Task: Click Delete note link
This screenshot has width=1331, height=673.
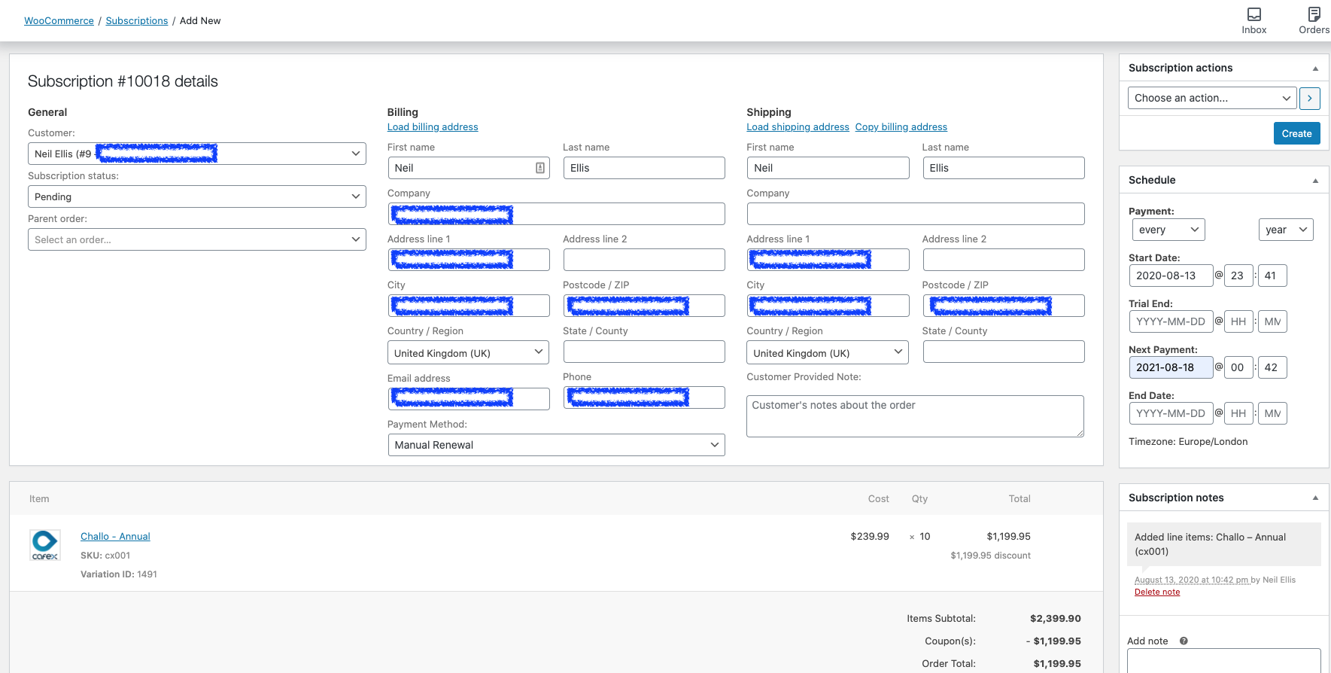Action: point(1157,592)
